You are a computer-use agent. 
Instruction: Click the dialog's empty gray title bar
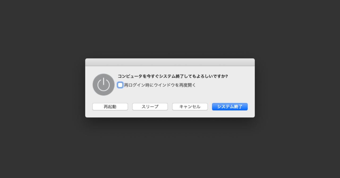coord(170,62)
